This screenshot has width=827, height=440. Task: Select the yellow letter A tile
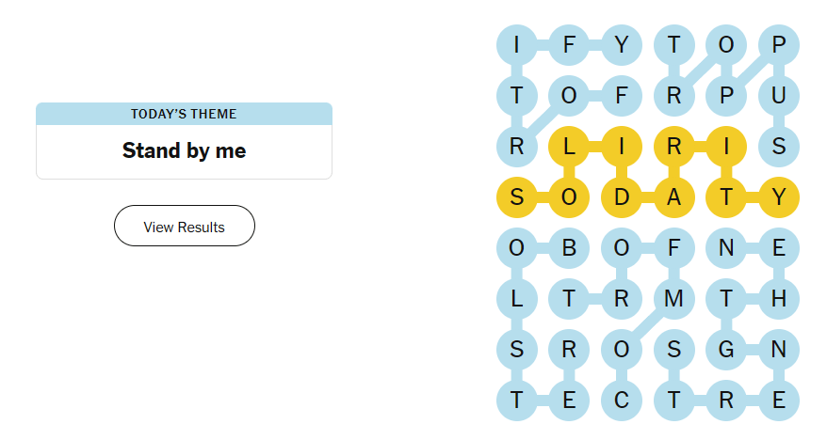click(x=673, y=197)
